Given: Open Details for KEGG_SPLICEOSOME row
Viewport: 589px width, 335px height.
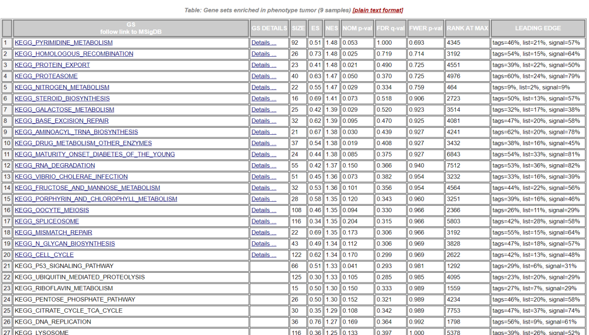Looking at the screenshot, I should point(264,222).
